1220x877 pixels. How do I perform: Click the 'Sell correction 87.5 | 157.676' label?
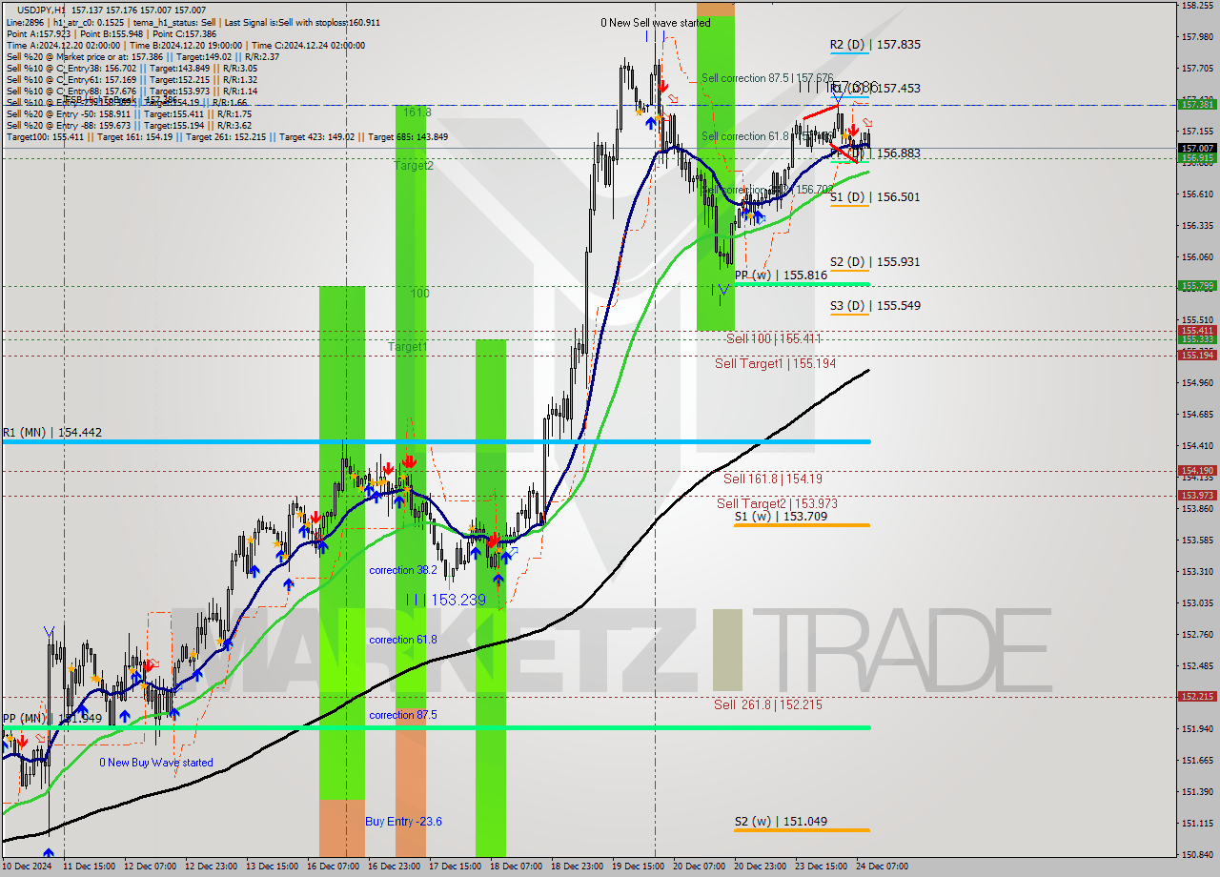pyautogui.click(x=767, y=78)
